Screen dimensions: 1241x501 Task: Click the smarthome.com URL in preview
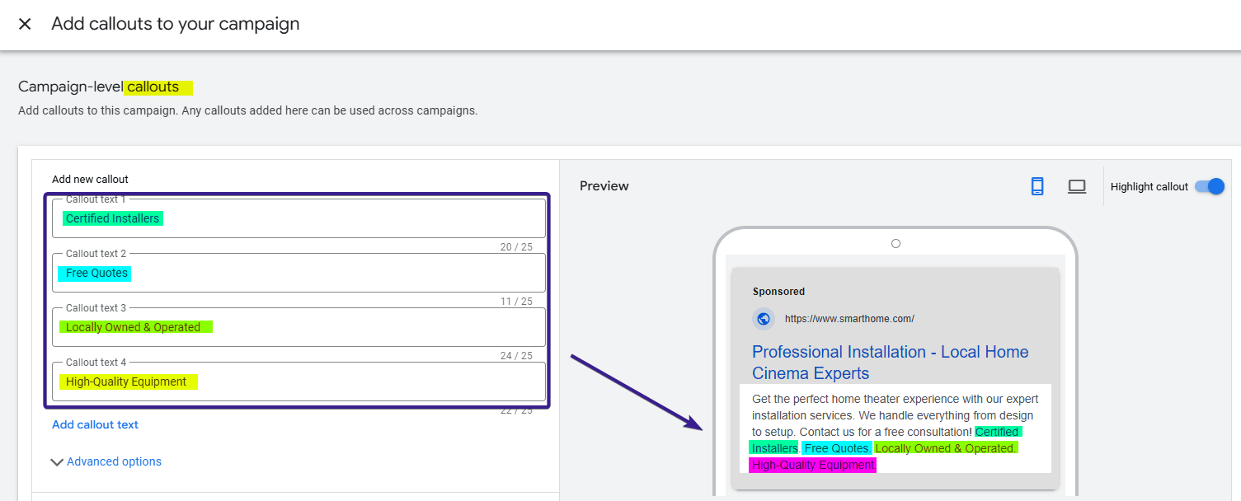(848, 319)
